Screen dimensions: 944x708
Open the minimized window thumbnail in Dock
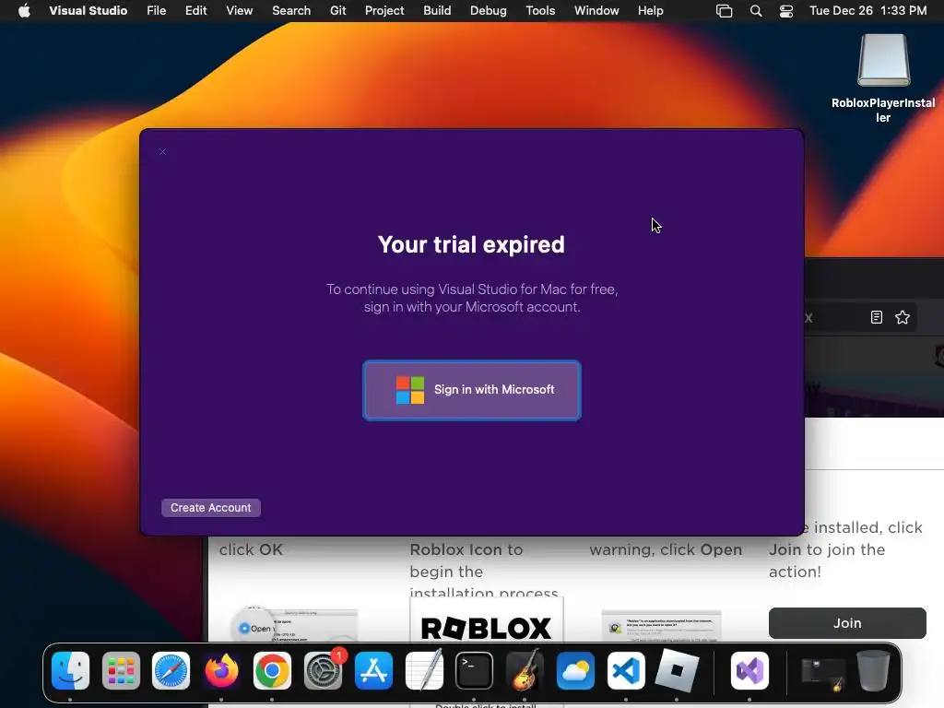pos(823,673)
